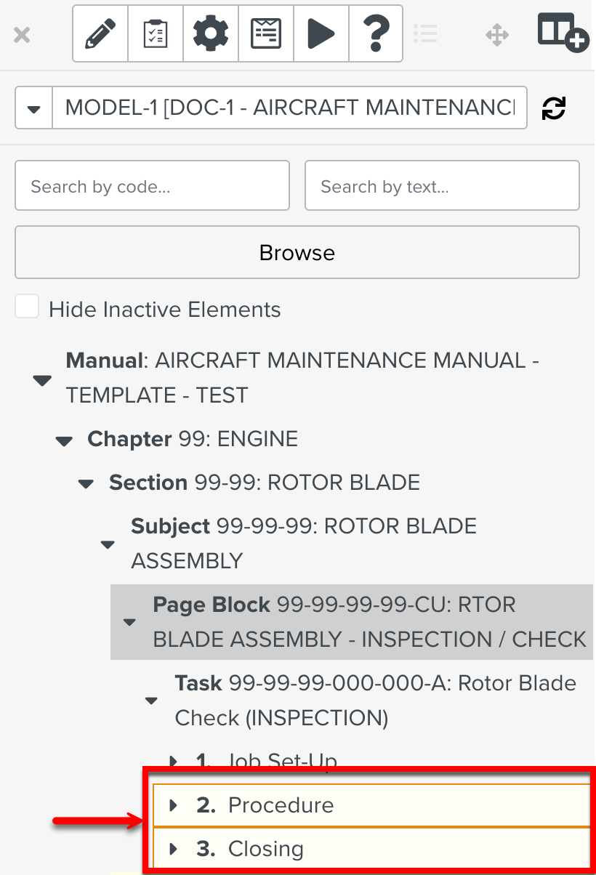
Task: Select Task 99-99-99-000-000-A Rotor Blade Check
Action: (x=375, y=701)
